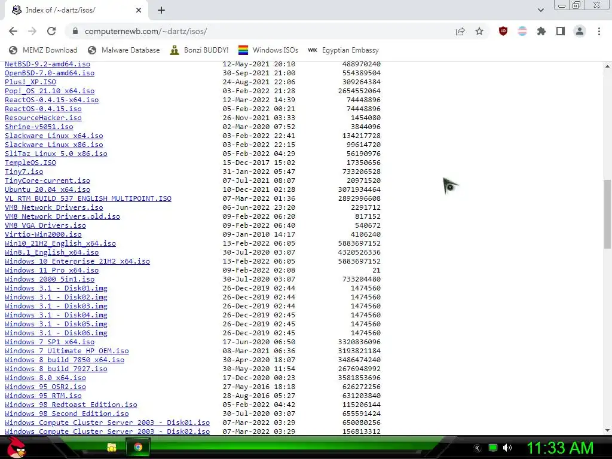Screen dimensions: 612x459
Task: Open VM8_Network_Drivers.old.iso link
Action: (x=62, y=216)
